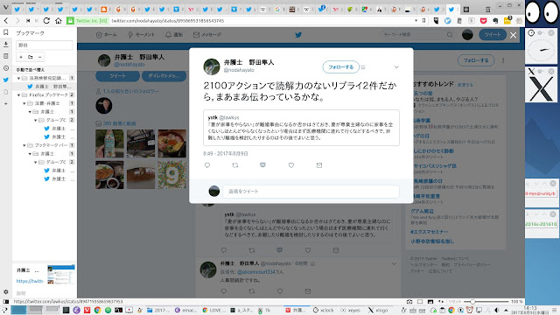This screenshot has width=560, height=315.
Task: Open the 通知 notifications tab
Action: coord(174,35)
